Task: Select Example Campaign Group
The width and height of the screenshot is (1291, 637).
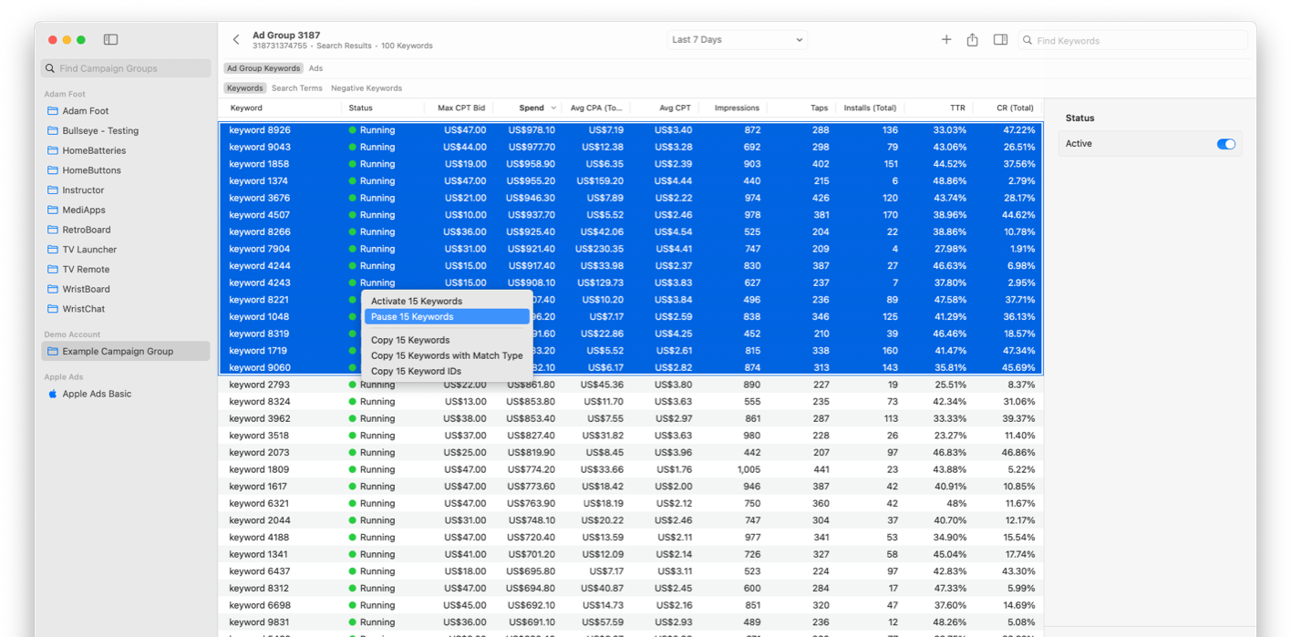Action: [x=126, y=352]
